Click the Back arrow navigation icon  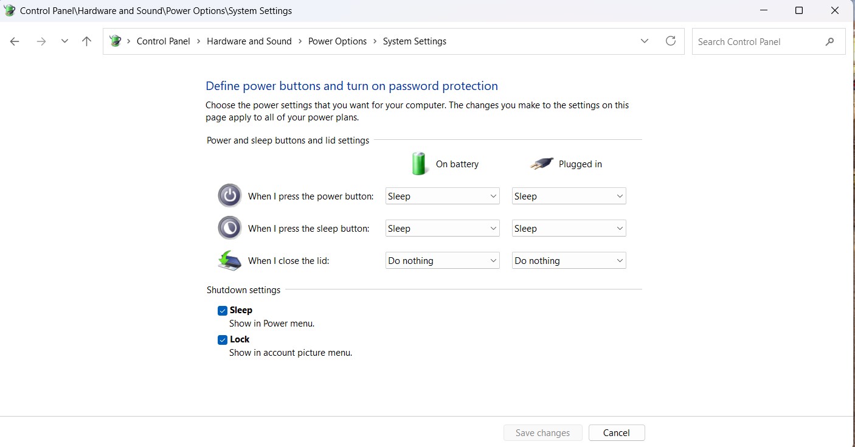click(15, 41)
